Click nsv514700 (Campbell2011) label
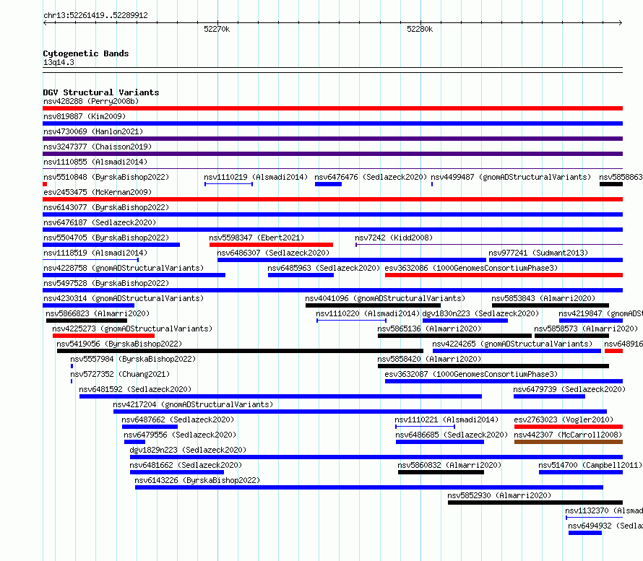This screenshot has height=561, width=643. click(x=590, y=465)
